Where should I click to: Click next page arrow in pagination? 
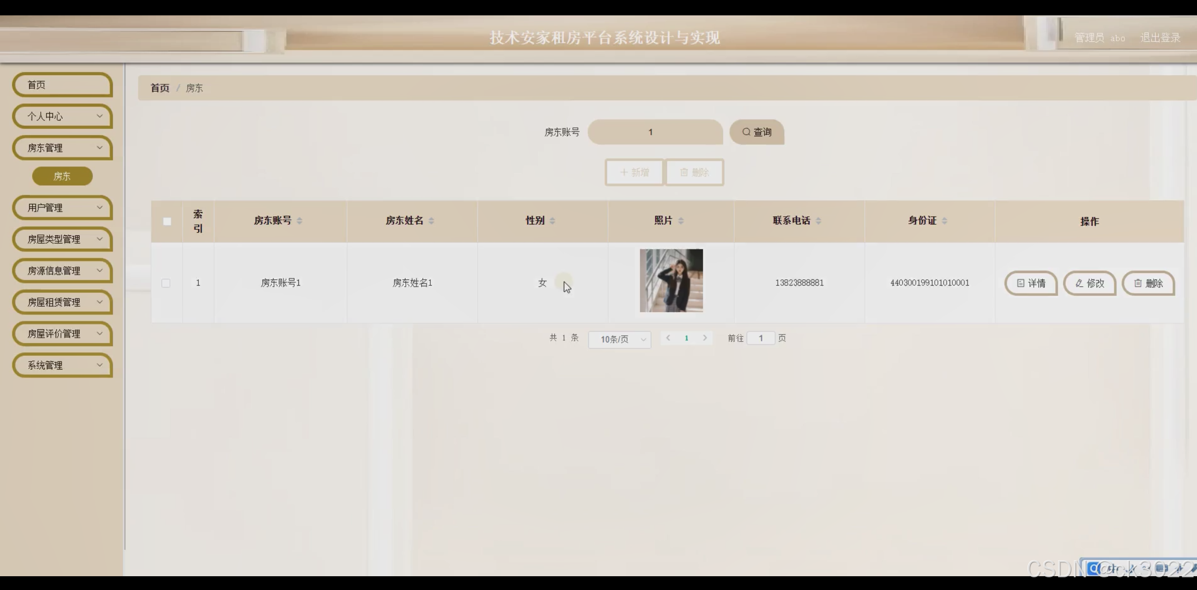[705, 338]
